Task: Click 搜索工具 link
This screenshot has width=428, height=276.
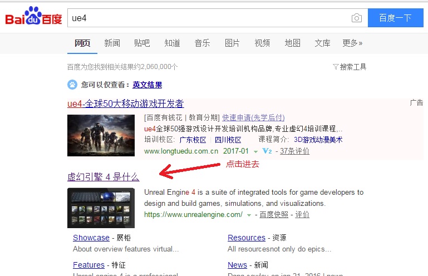Action: point(353,67)
